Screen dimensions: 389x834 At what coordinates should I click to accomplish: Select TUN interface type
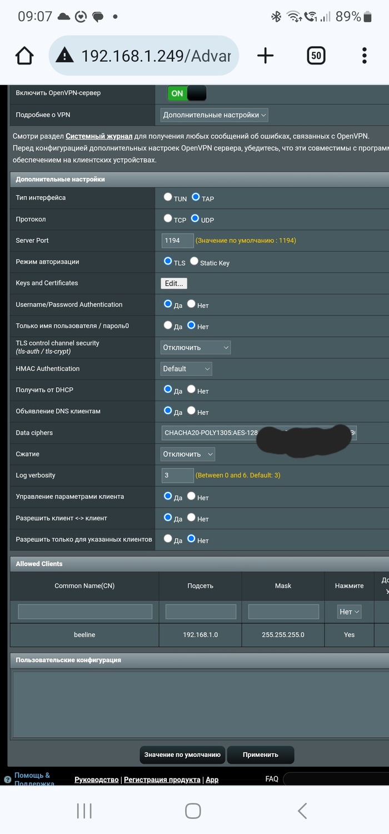click(x=168, y=197)
